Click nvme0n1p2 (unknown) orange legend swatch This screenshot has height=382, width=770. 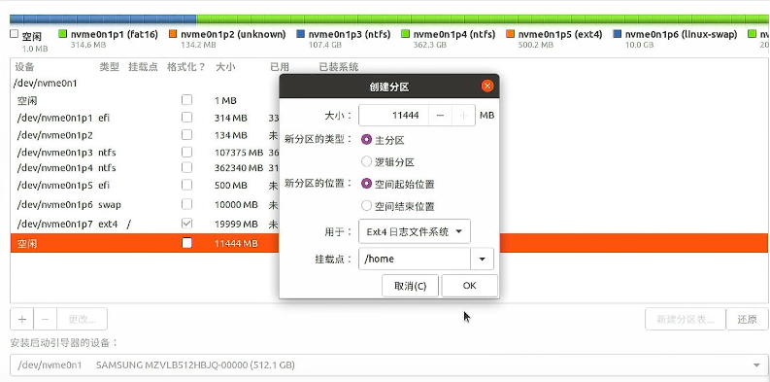coord(173,34)
